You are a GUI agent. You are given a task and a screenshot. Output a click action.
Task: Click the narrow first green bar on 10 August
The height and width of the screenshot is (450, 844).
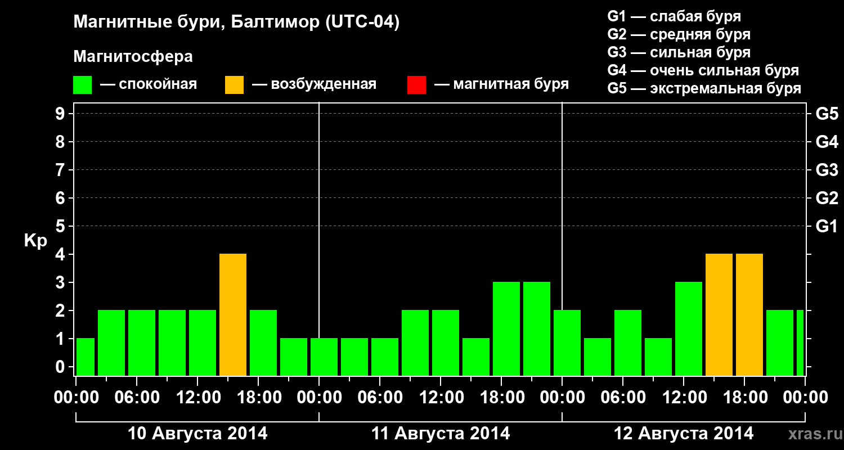point(86,357)
